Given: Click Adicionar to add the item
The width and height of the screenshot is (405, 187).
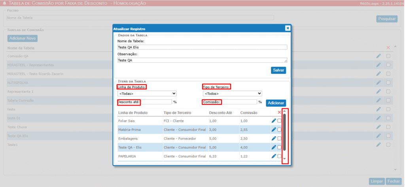Looking at the screenshot, I should [276, 103].
